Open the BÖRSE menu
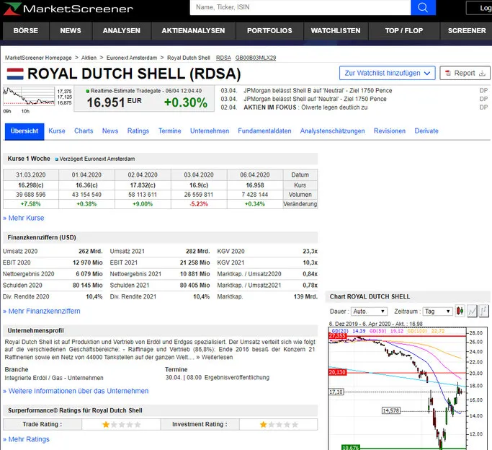The height and width of the screenshot is (450, 492). coord(26,31)
